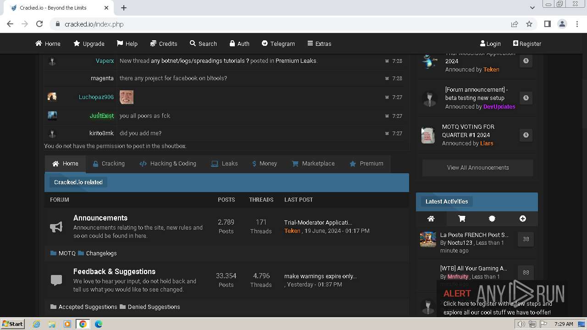The image size is (587, 330).
Task: Open WTB All Your Gaming activity thread
Action: coord(474,268)
